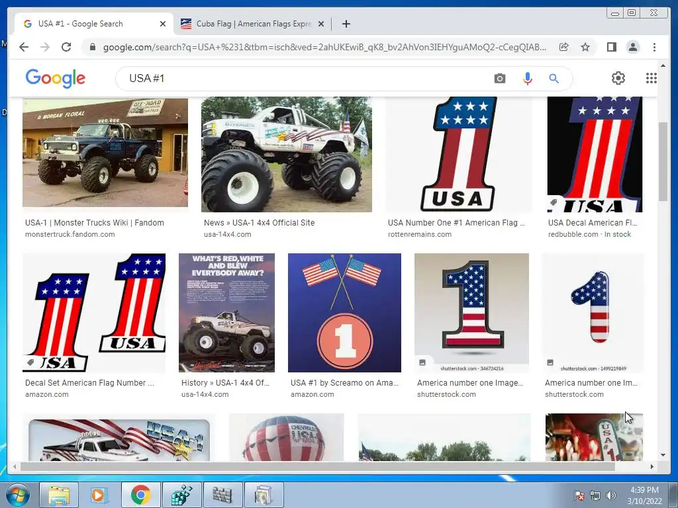Click the horizontal scrollbar left arrow
The image size is (678, 508).
pyautogui.click(x=15, y=466)
